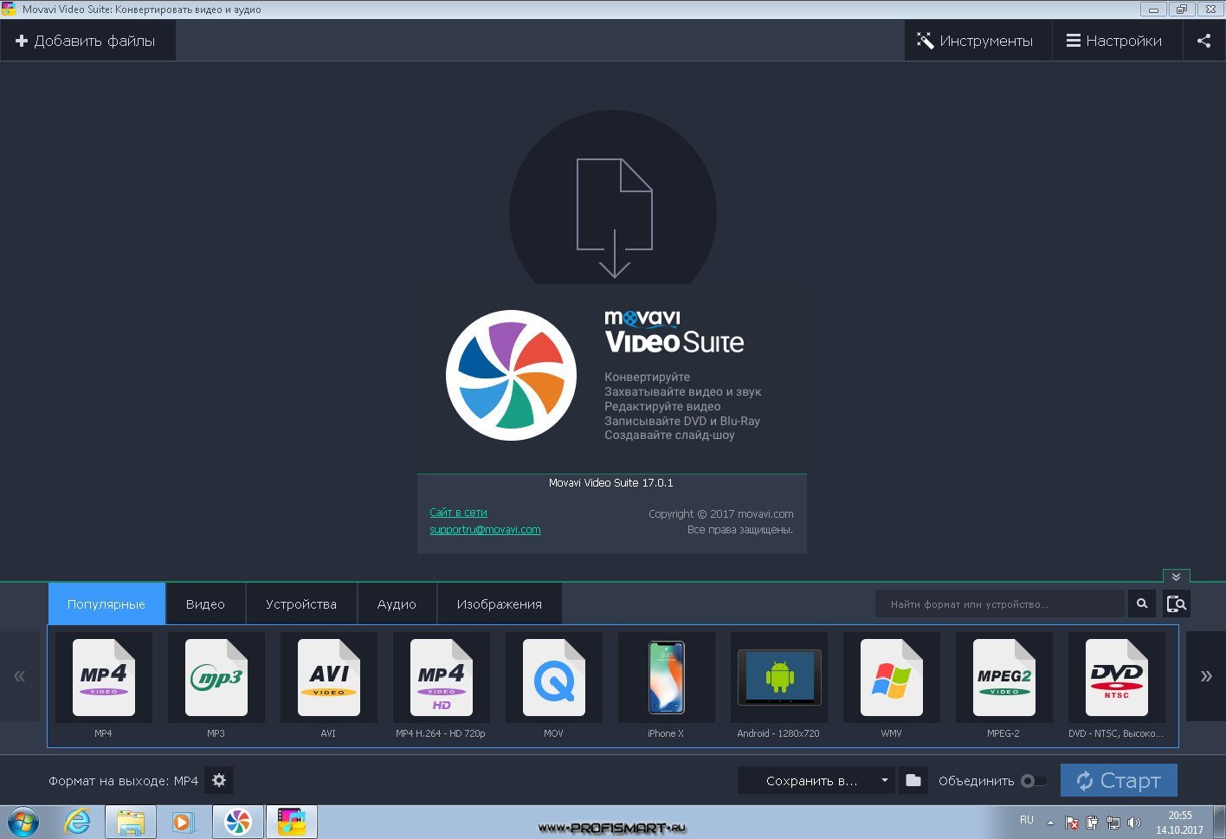This screenshot has height=839, width=1226.
Task: Click the RU language indicator
Action: pos(1027,819)
